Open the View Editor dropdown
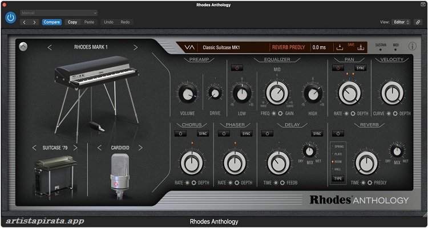The height and width of the screenshot is (228, 428). pos(401,22)
